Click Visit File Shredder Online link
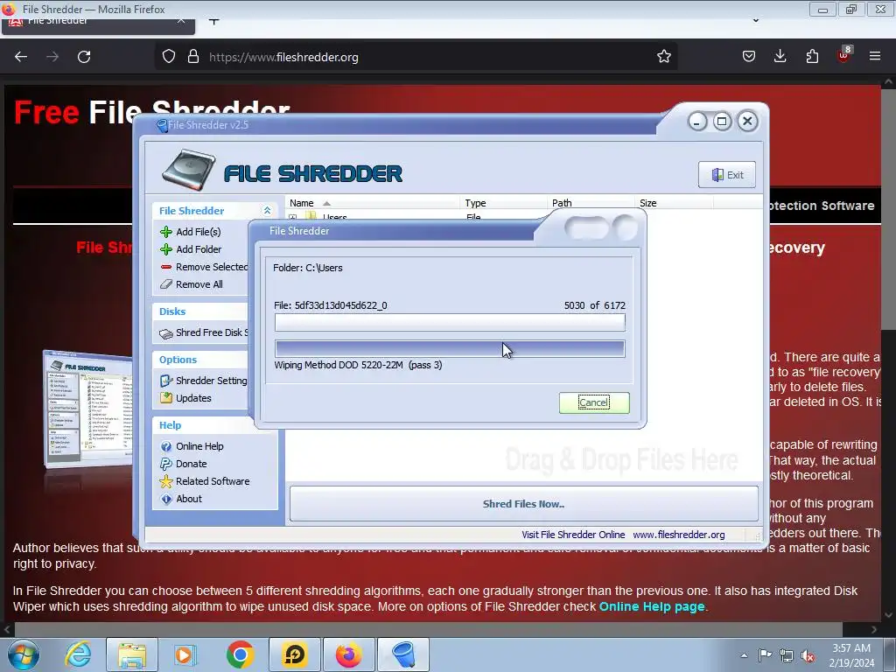The height and width of the screenshot is (672, 896). 572,535
